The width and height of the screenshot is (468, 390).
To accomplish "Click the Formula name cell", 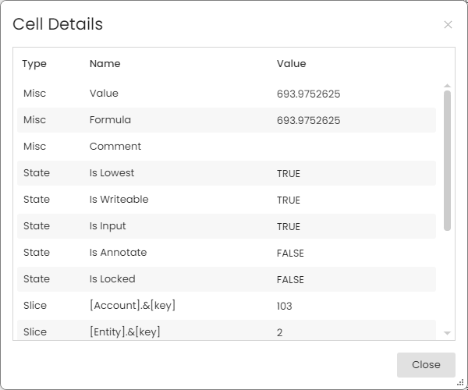I will (110, 120).
